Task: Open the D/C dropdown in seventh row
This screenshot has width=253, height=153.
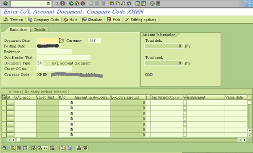Action: pos(72,135)
